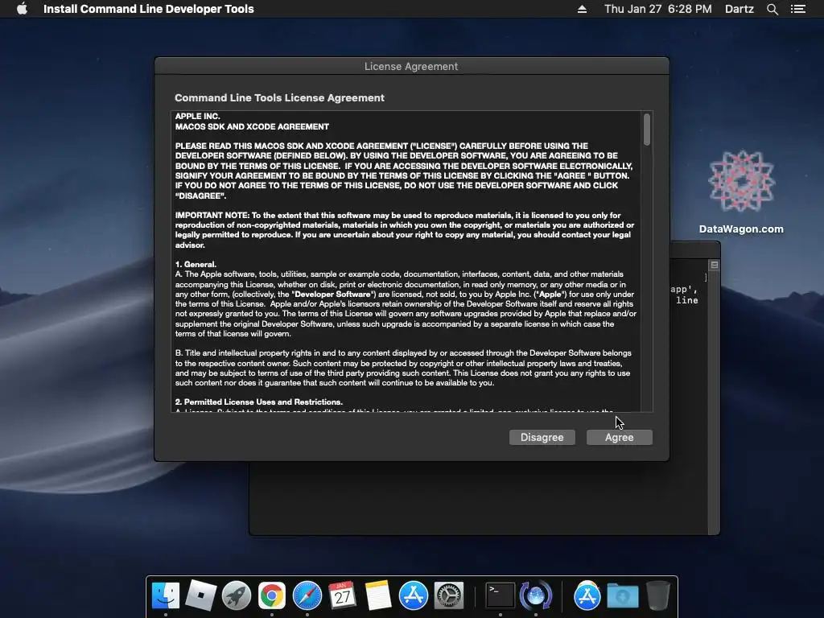Click the eject icon in menu bar
This screenshot has height=618, width=824.
[582, 9]
